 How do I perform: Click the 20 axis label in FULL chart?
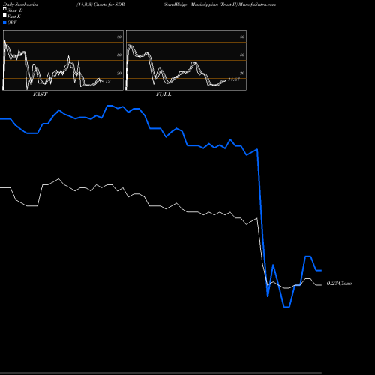pos(242,73)
